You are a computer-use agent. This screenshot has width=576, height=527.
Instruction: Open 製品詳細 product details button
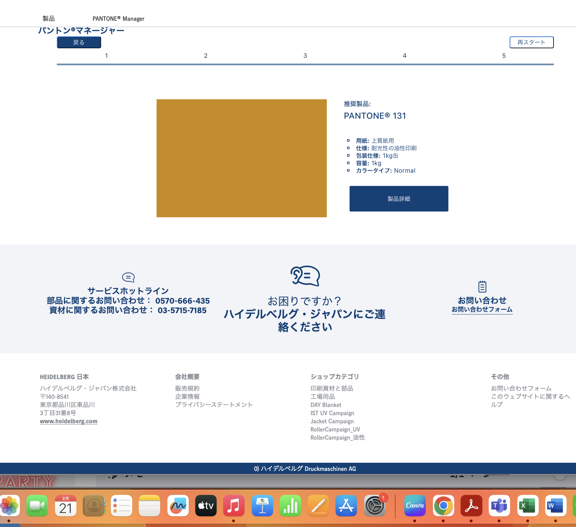399,199
